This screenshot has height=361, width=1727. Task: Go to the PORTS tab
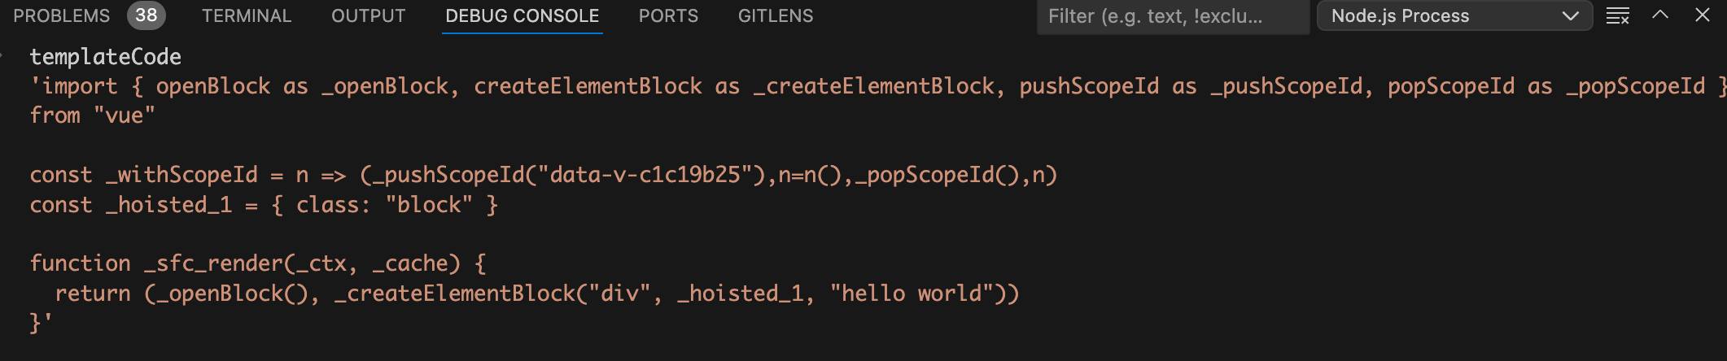tap(668, 15)
